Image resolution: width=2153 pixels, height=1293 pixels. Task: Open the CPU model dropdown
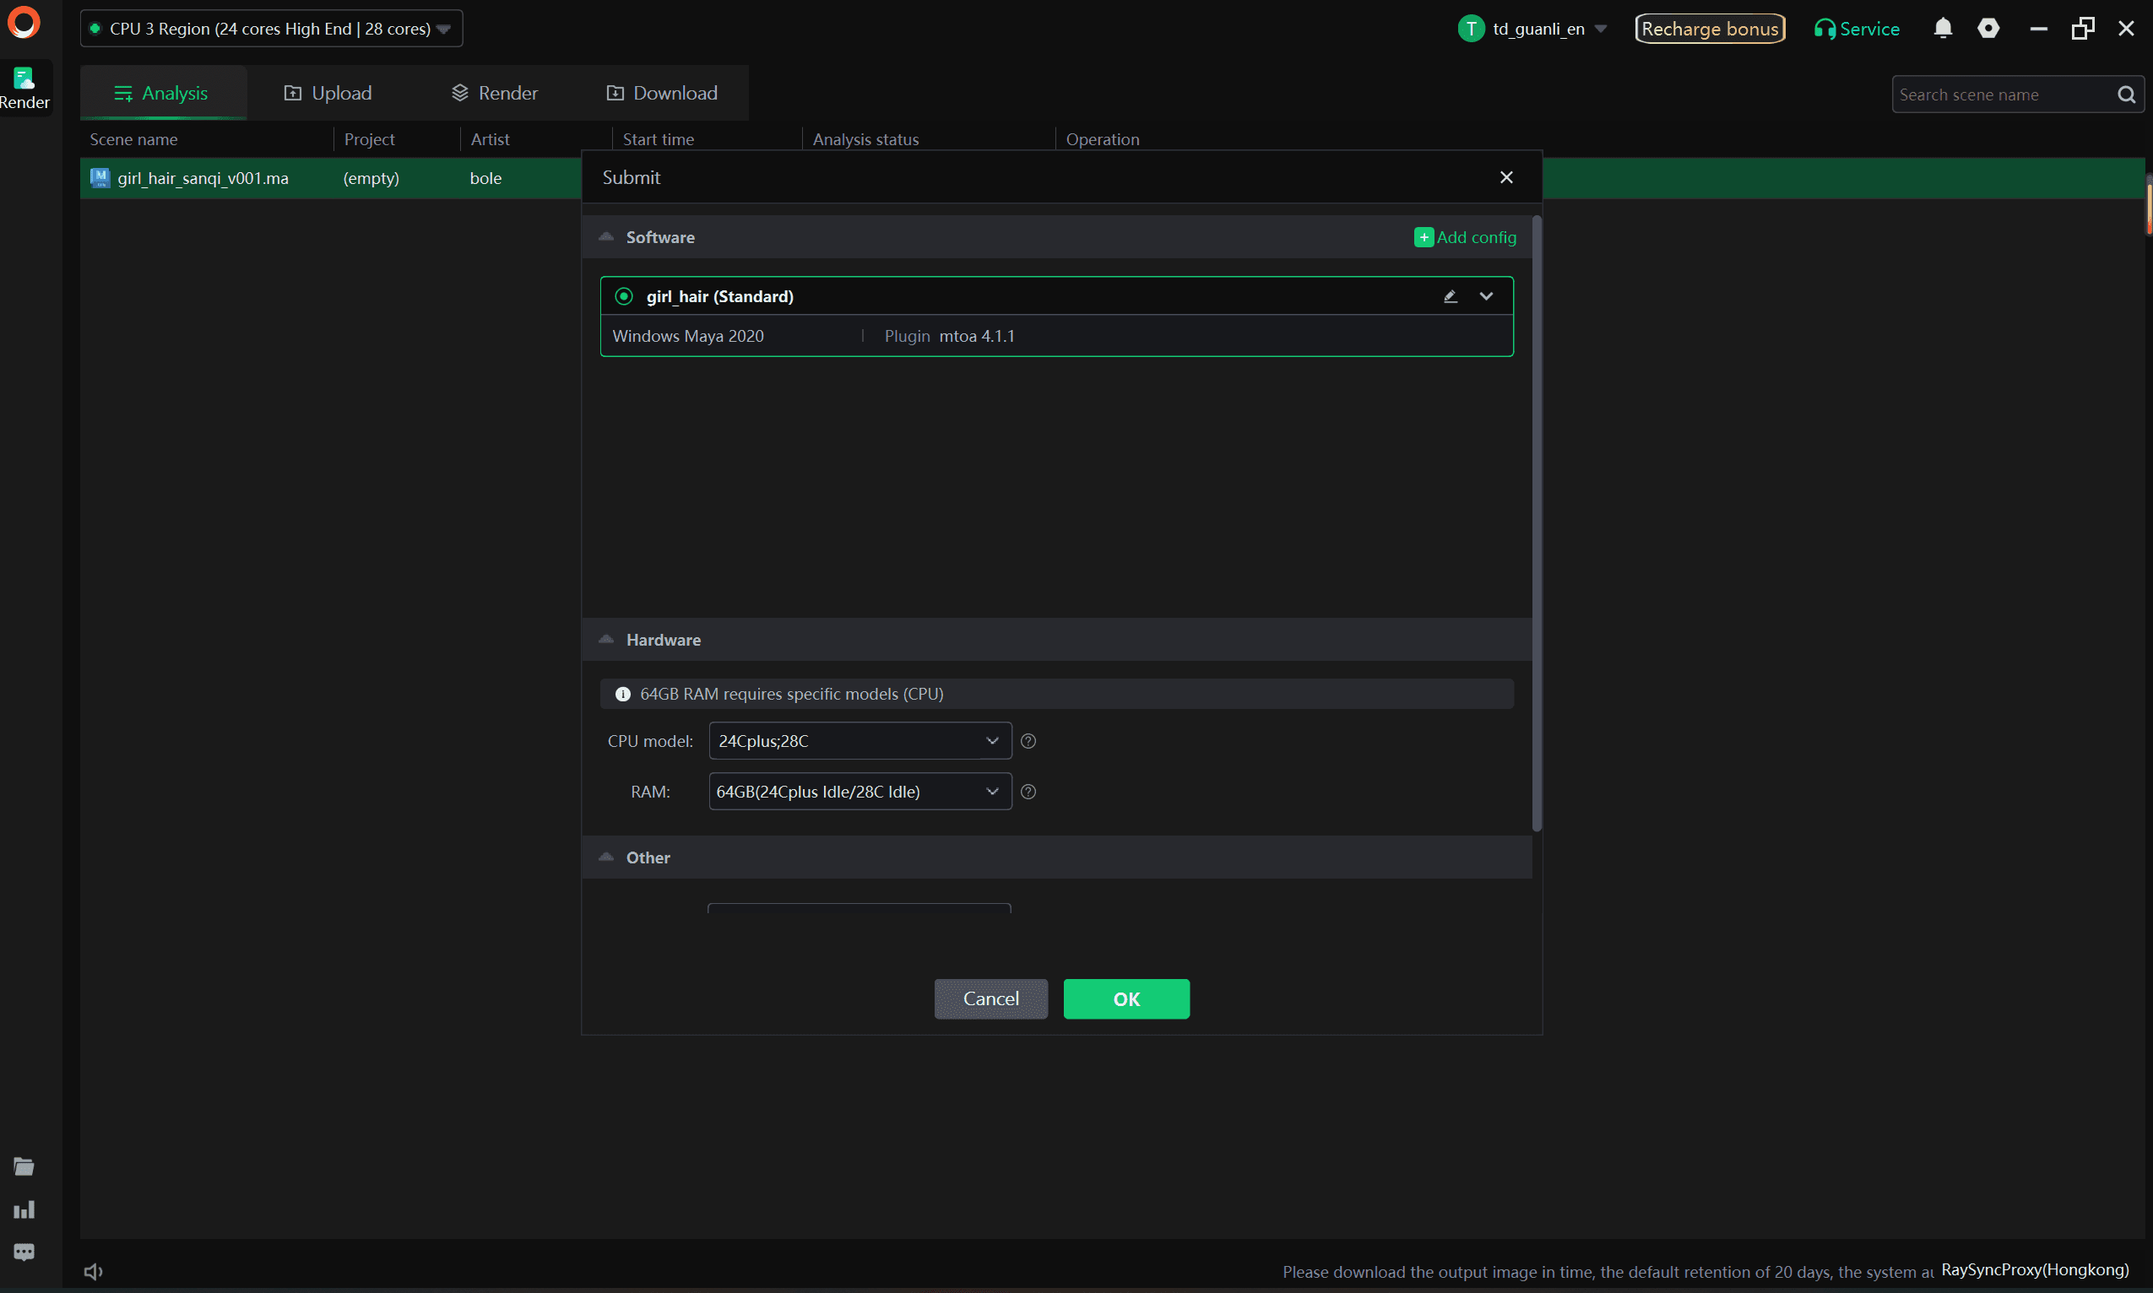point(860,740)
